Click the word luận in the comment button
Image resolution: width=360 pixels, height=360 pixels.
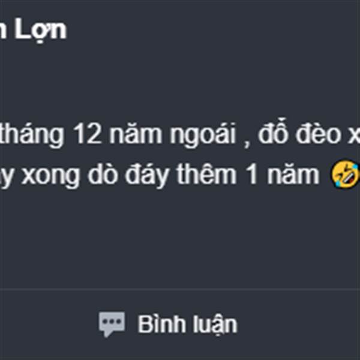tap(215, 325)
